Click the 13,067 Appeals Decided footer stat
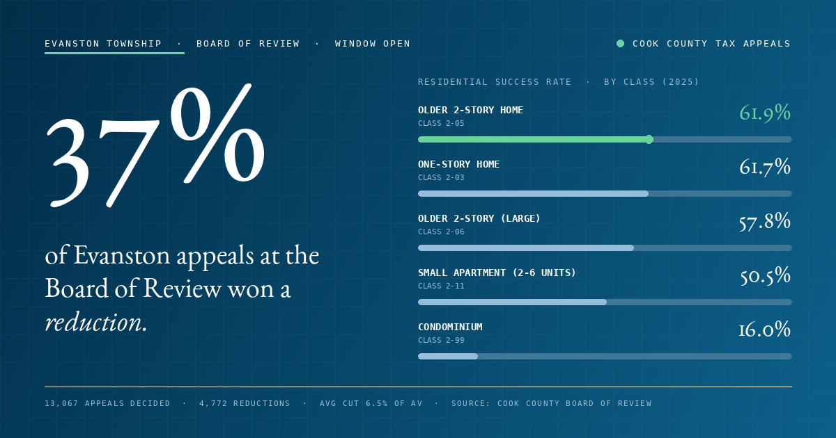Screen dimensions: 836x438 [x=107, y=403]
